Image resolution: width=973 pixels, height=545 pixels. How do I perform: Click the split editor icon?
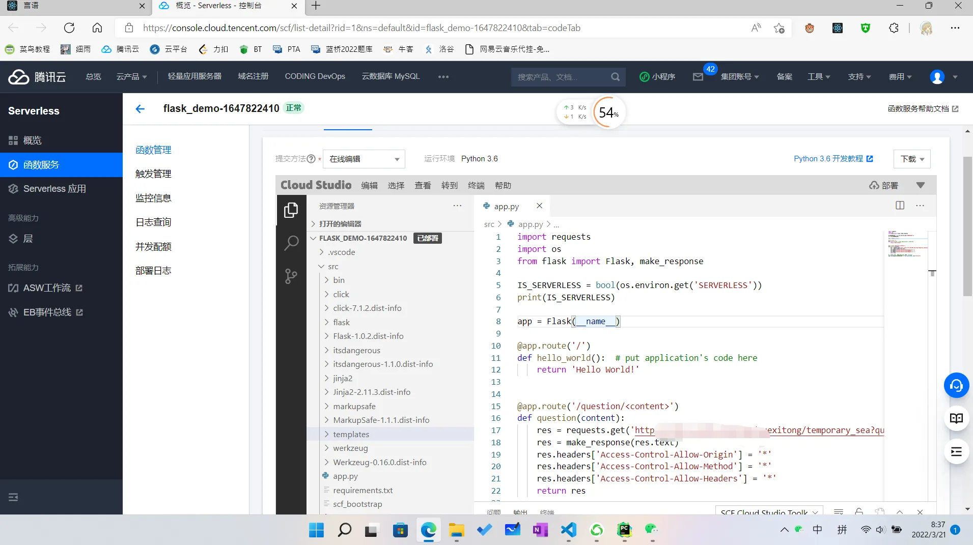pos(900,206)
